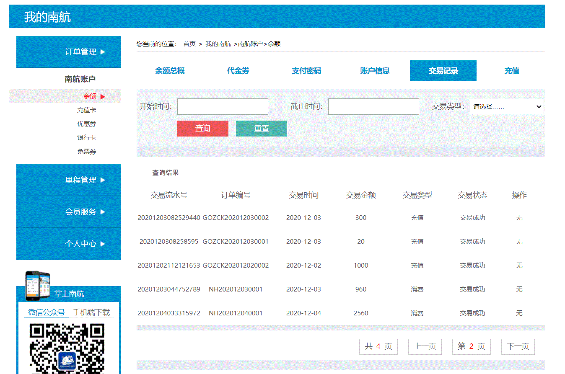
Task: Switch to the 代金券 tab
Action: pos(238,71)
